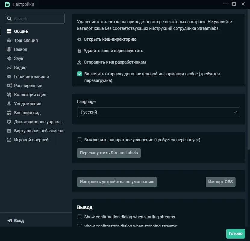The width and height of the screenshot is (250, 241).
Task: Click the settings panel vertical scrollbar
Action: [x=249, y=80]
